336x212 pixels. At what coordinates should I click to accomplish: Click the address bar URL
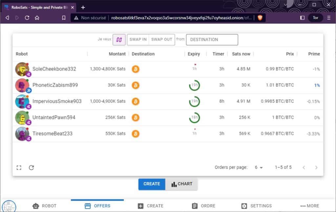coord(181,18)
